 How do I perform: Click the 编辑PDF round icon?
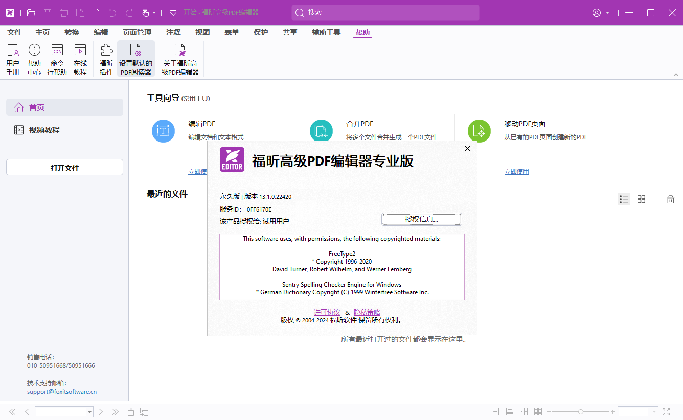pos(163,131)
